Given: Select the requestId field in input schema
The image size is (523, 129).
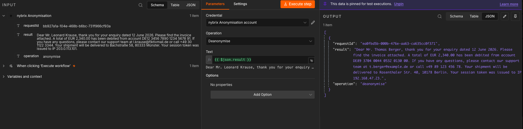Looking at the screenshot, I should click(31, 26).
